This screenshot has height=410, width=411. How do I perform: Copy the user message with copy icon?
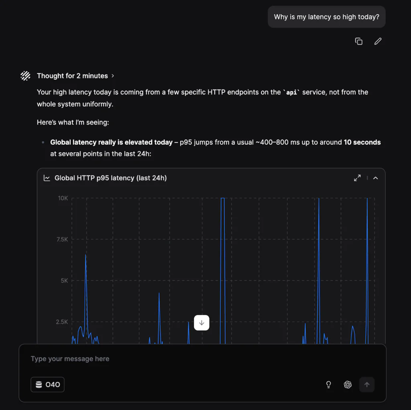[x=358, y=41]
